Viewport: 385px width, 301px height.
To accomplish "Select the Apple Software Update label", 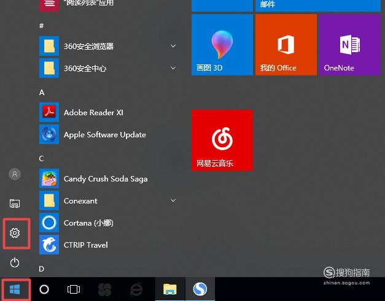I will pos(105,135).
